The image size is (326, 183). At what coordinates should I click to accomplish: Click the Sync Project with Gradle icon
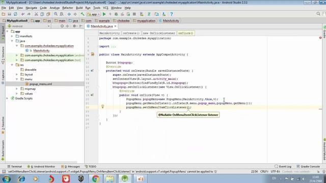149,14
